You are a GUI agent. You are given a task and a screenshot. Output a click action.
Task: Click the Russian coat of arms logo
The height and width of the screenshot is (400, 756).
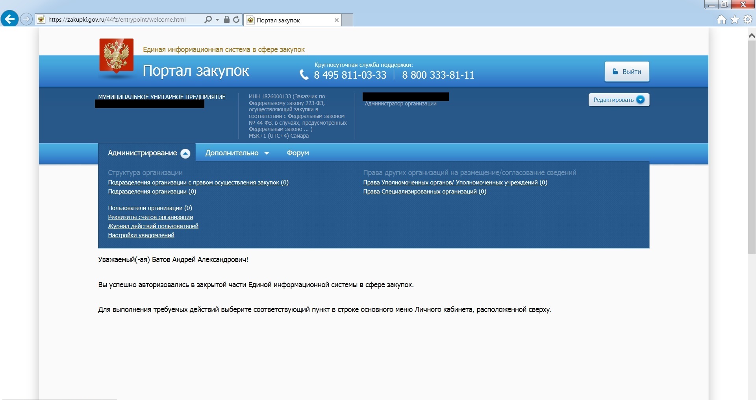pos(116,56)
